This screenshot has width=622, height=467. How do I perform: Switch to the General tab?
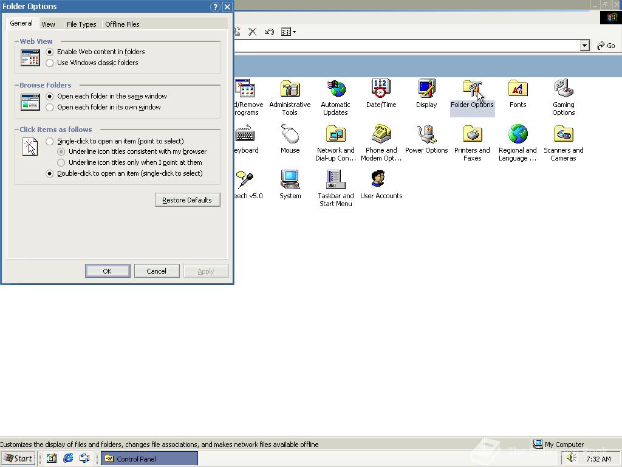tap(21, 24)
